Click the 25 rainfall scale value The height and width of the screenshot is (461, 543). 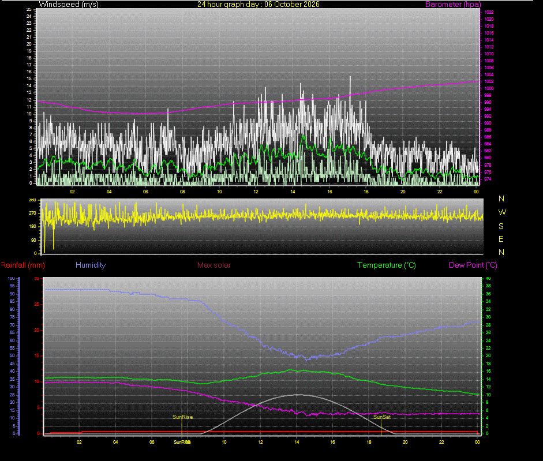pos(37,305)
